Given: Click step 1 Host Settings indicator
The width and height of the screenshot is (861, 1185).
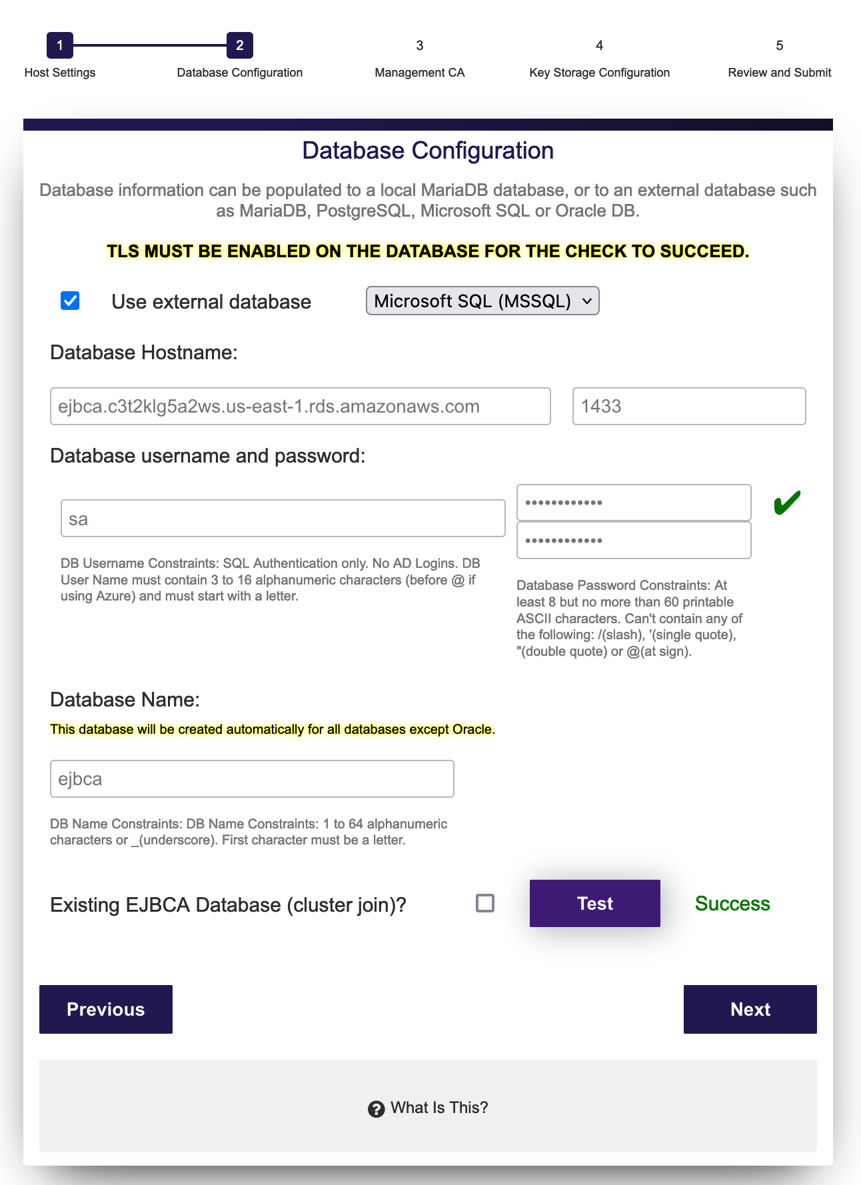Looking at the screenshot, I should (x=60, y=45).
